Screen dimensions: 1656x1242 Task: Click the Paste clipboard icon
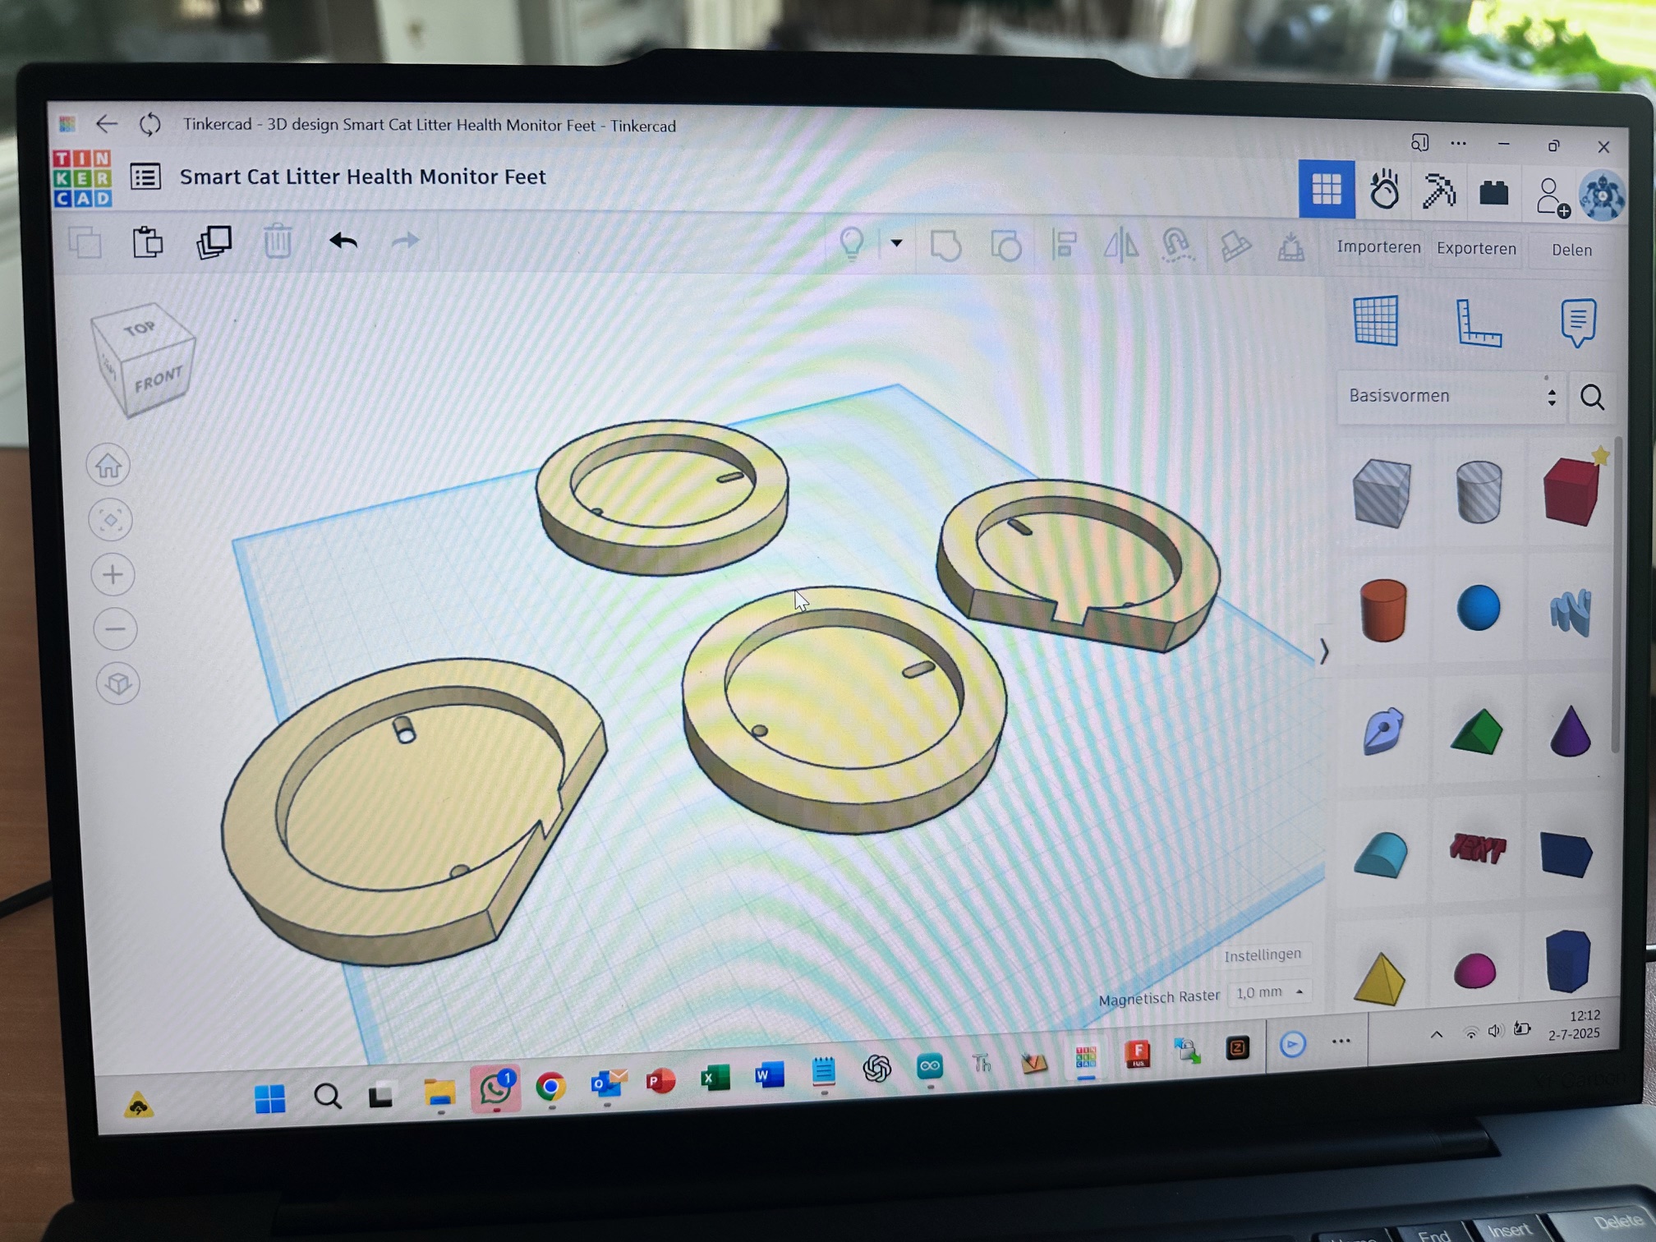click(148, 242)
